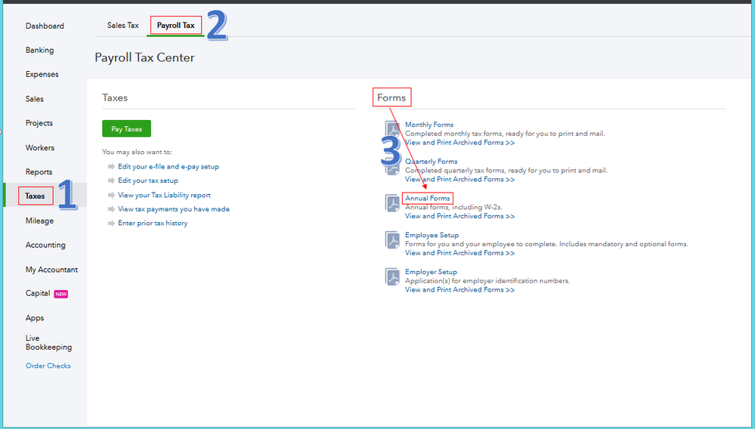Screen dimensions: 755x429
Task: View archived forms under Monthly Forms
Action: (x=459, y=142)
